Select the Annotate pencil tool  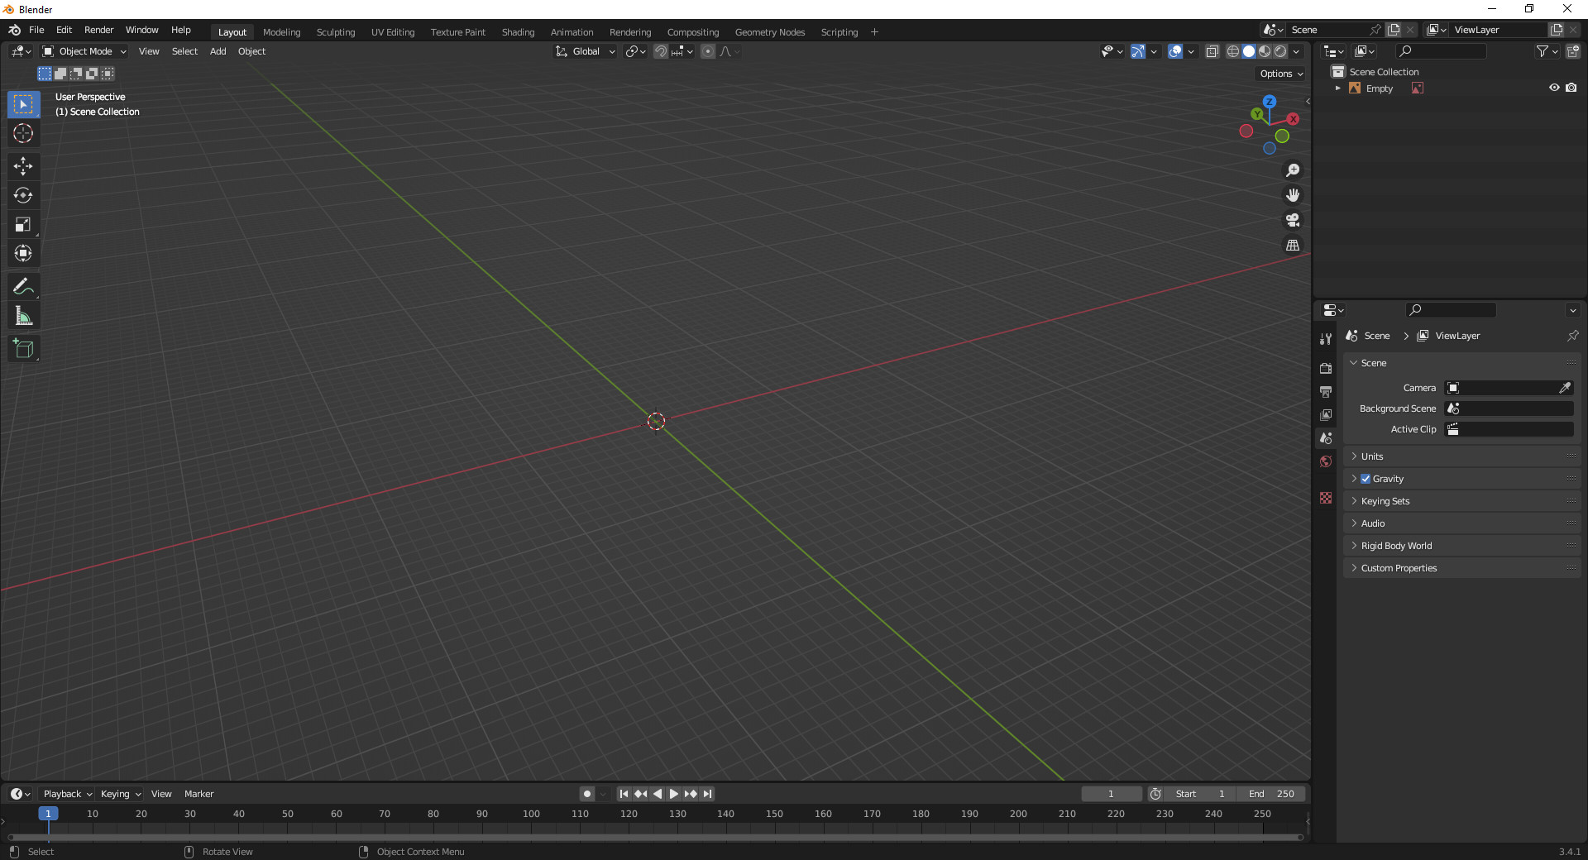pos(23,287)
